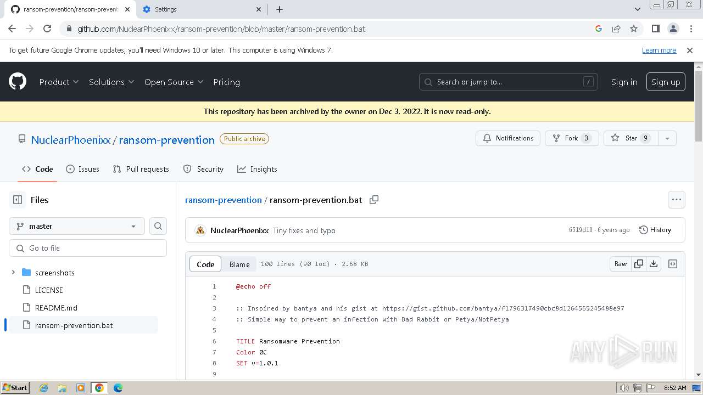Open the ransom-prevention repository title link

click(x=167, y=139)
